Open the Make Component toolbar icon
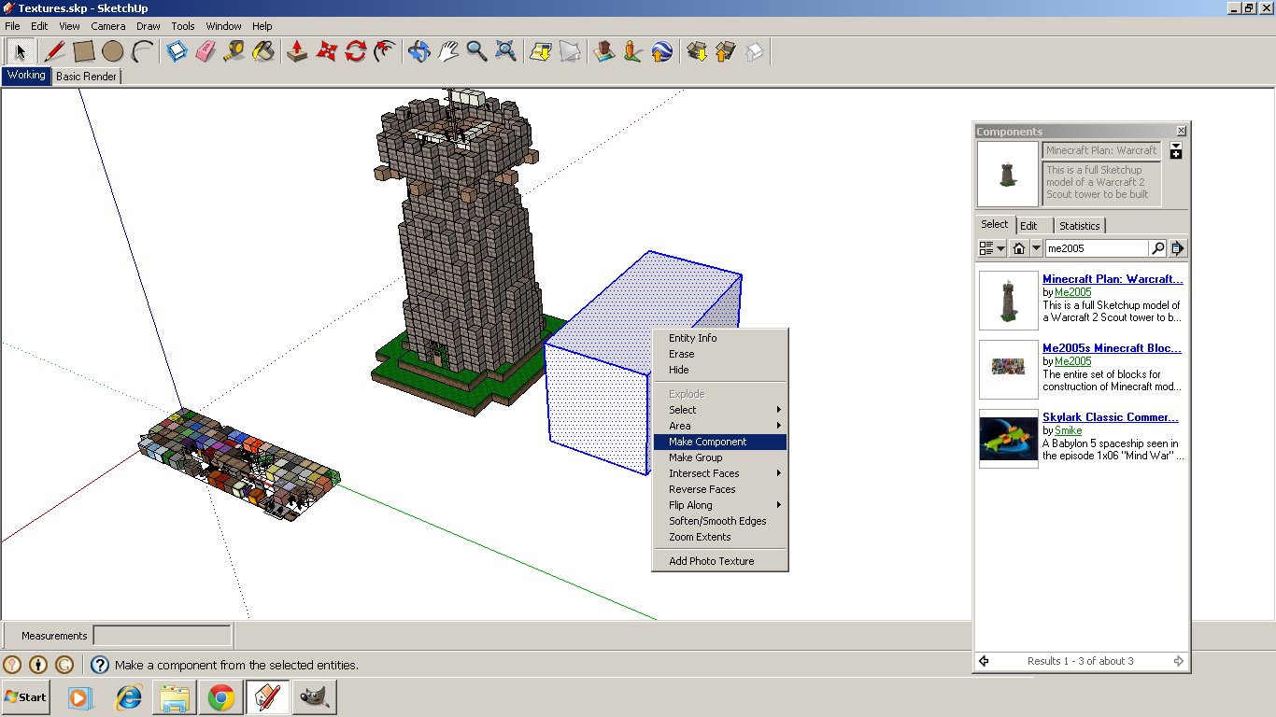This screenshot has height=717, width=1276. pos(177,51)
